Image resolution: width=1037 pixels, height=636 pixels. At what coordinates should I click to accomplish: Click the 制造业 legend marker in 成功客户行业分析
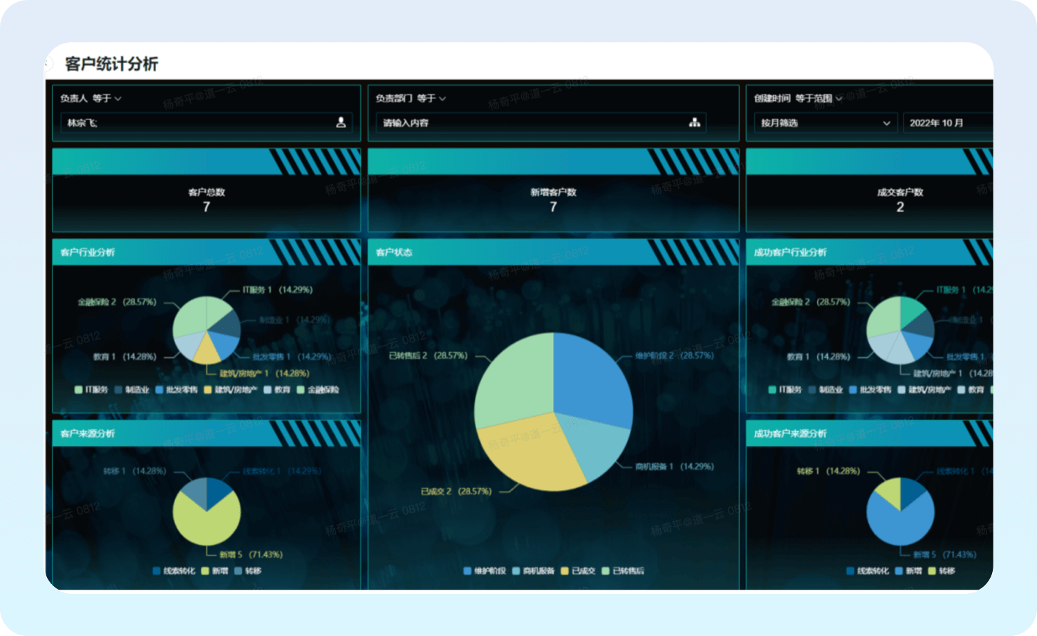click(x=812, y=390)
